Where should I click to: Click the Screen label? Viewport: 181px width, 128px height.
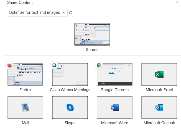(92, 50)
